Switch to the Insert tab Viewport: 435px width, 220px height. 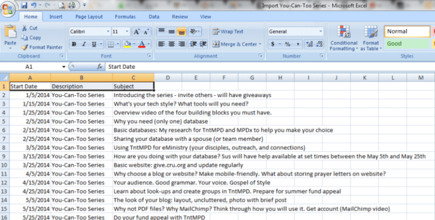click(x=56, y=17)
